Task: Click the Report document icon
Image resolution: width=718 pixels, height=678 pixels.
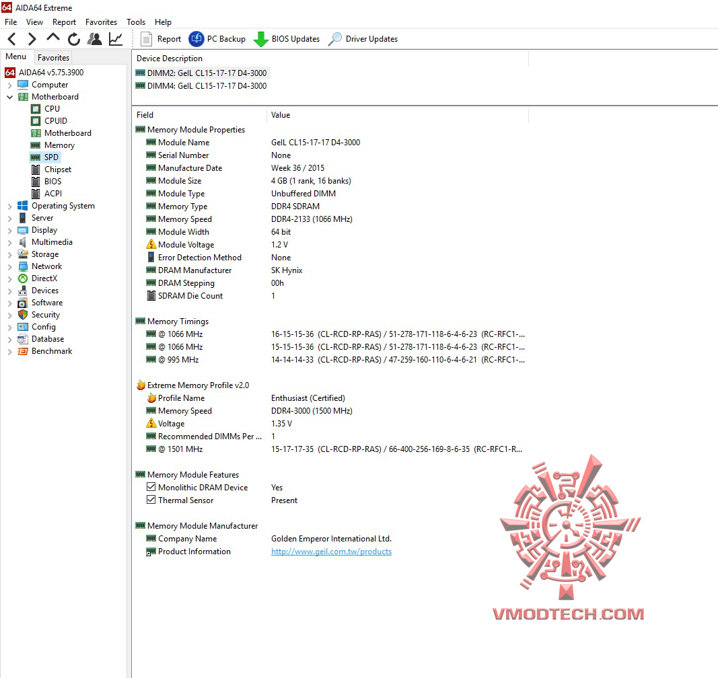Action: pos(146,39)
